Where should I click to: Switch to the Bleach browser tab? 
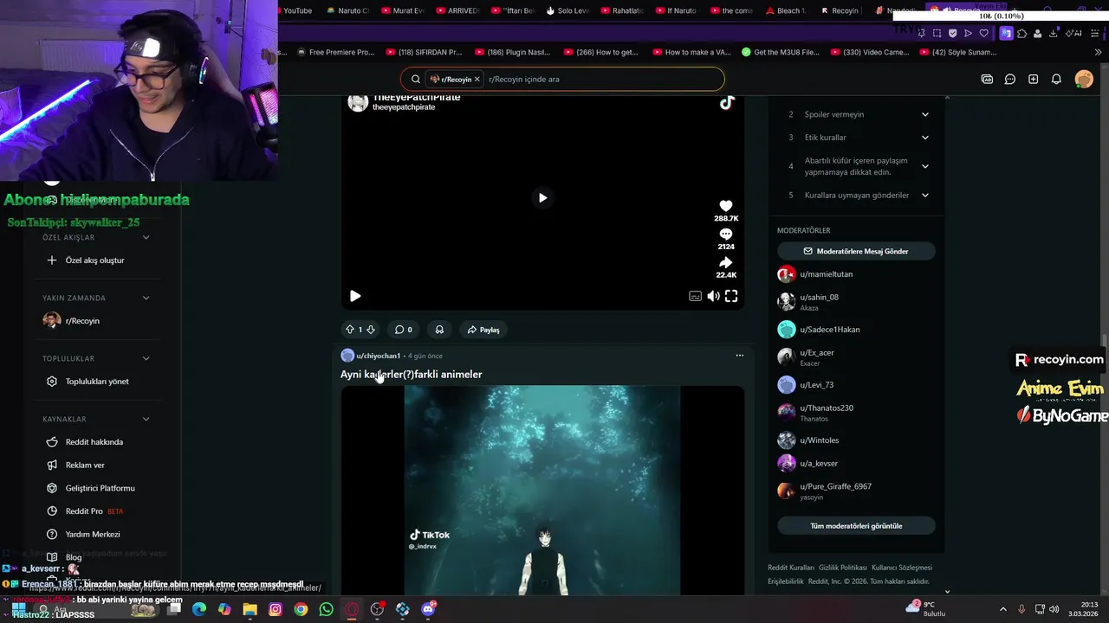pos(785,10)
